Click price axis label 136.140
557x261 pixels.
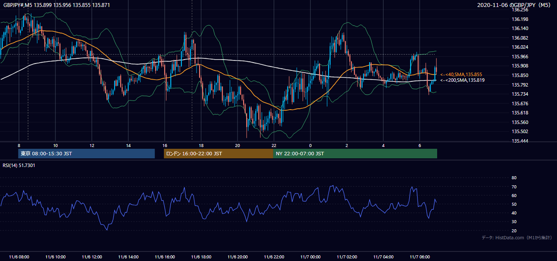[x=520, y=28]
